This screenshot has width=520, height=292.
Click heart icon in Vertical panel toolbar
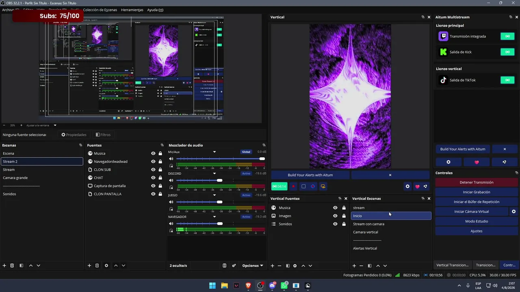[417, 187]
